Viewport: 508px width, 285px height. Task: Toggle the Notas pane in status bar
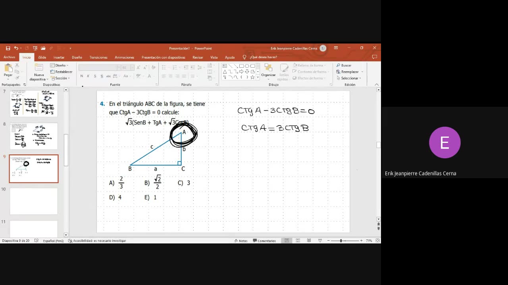(241, 241)
